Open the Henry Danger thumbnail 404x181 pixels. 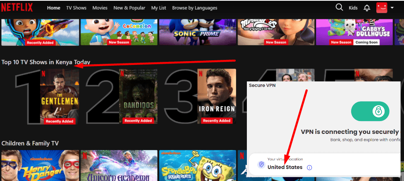click(x=40, y=166)
